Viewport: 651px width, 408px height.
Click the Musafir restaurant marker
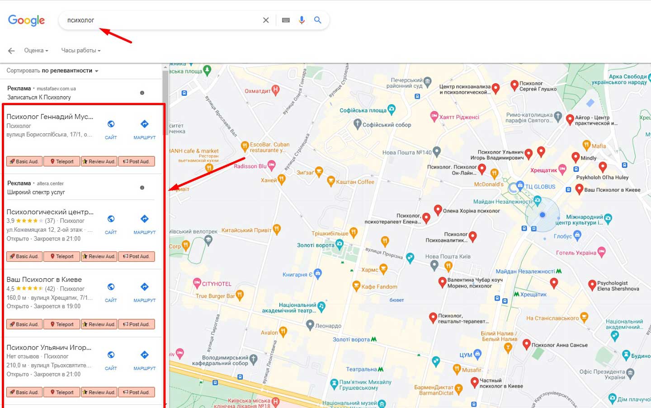tap(457, 369)
